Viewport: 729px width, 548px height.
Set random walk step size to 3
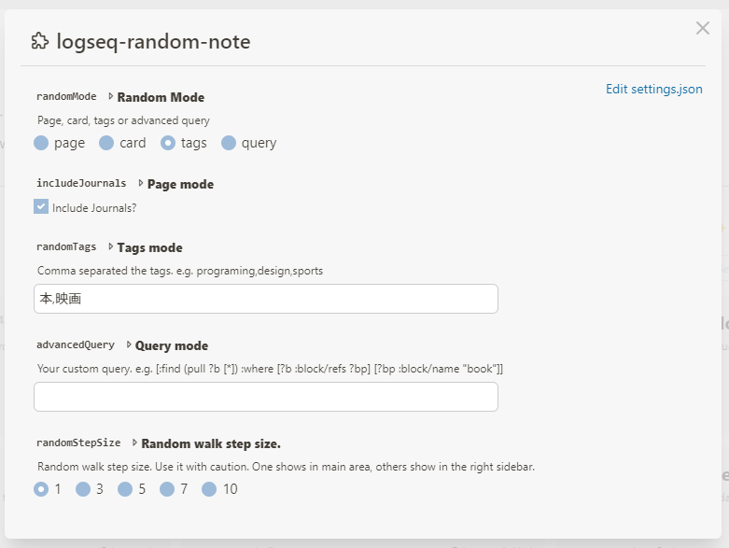[x=83, y=488]
